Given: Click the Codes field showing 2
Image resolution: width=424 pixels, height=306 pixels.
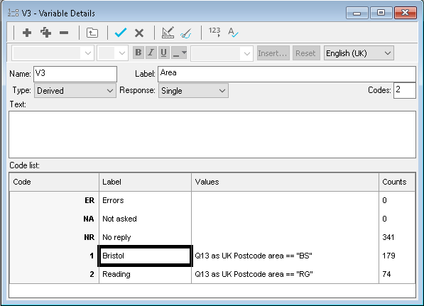Looking at the screenshot, I should click(404, 90).
